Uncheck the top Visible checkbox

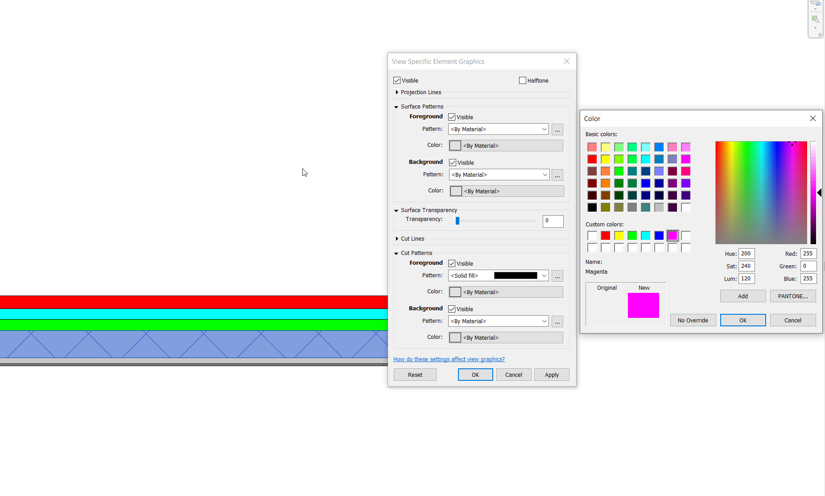point(397,80)
